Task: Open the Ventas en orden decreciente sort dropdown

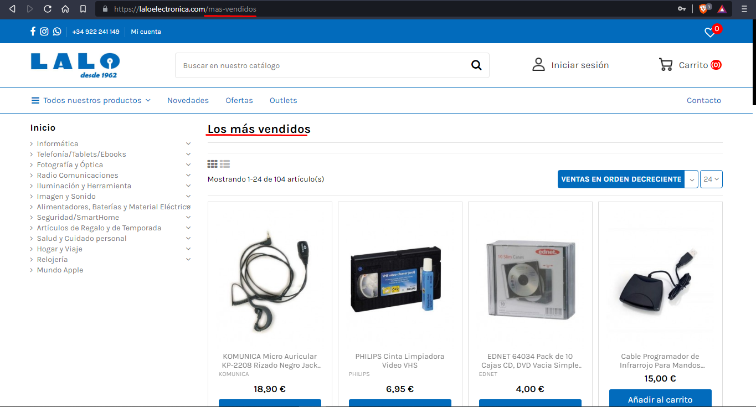Action: [628, 179]
